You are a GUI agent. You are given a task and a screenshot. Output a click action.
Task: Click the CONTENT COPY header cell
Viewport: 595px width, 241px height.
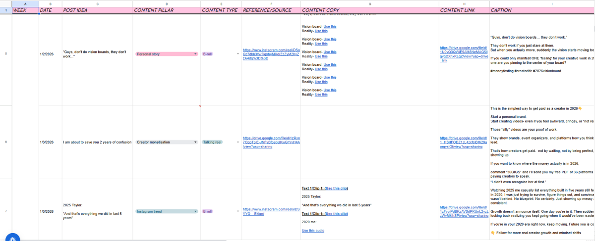pyautogui.click(x=370, y=10)
